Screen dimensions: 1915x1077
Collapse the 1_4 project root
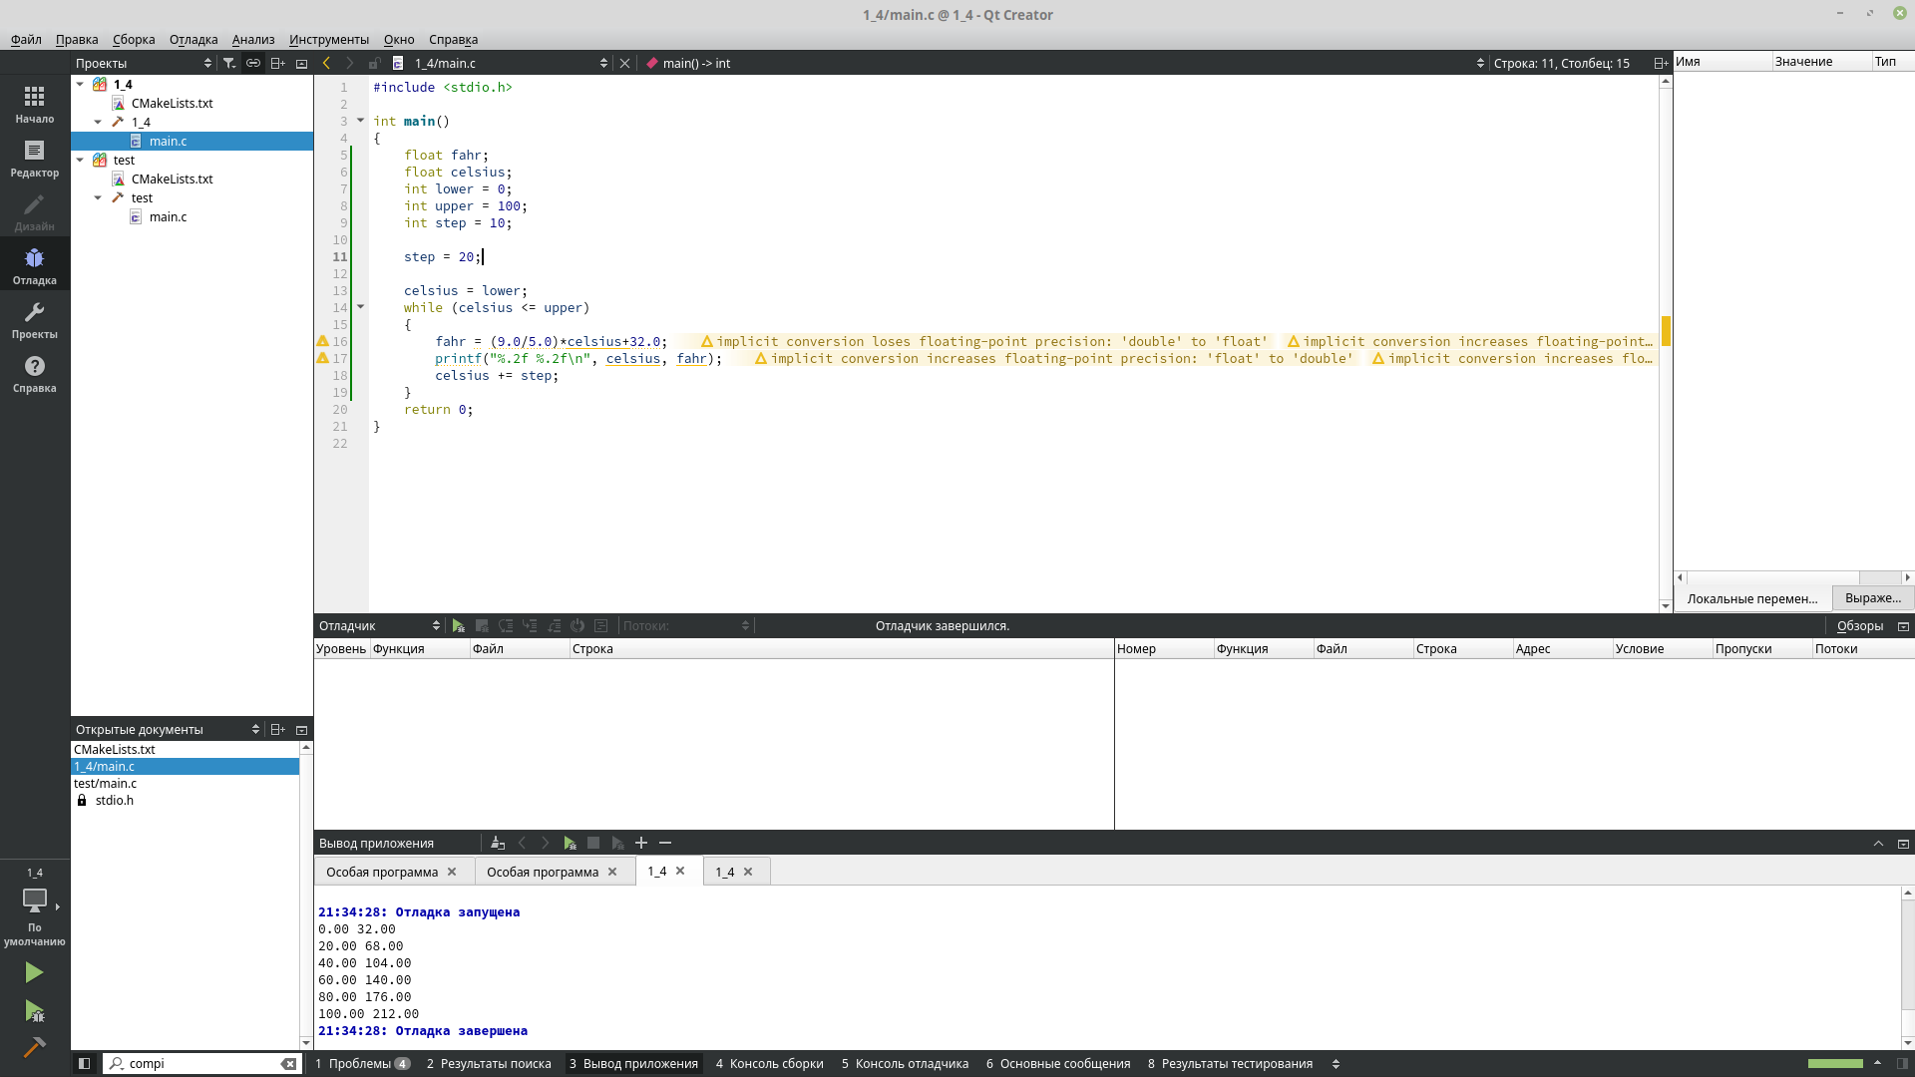[80, 84]
